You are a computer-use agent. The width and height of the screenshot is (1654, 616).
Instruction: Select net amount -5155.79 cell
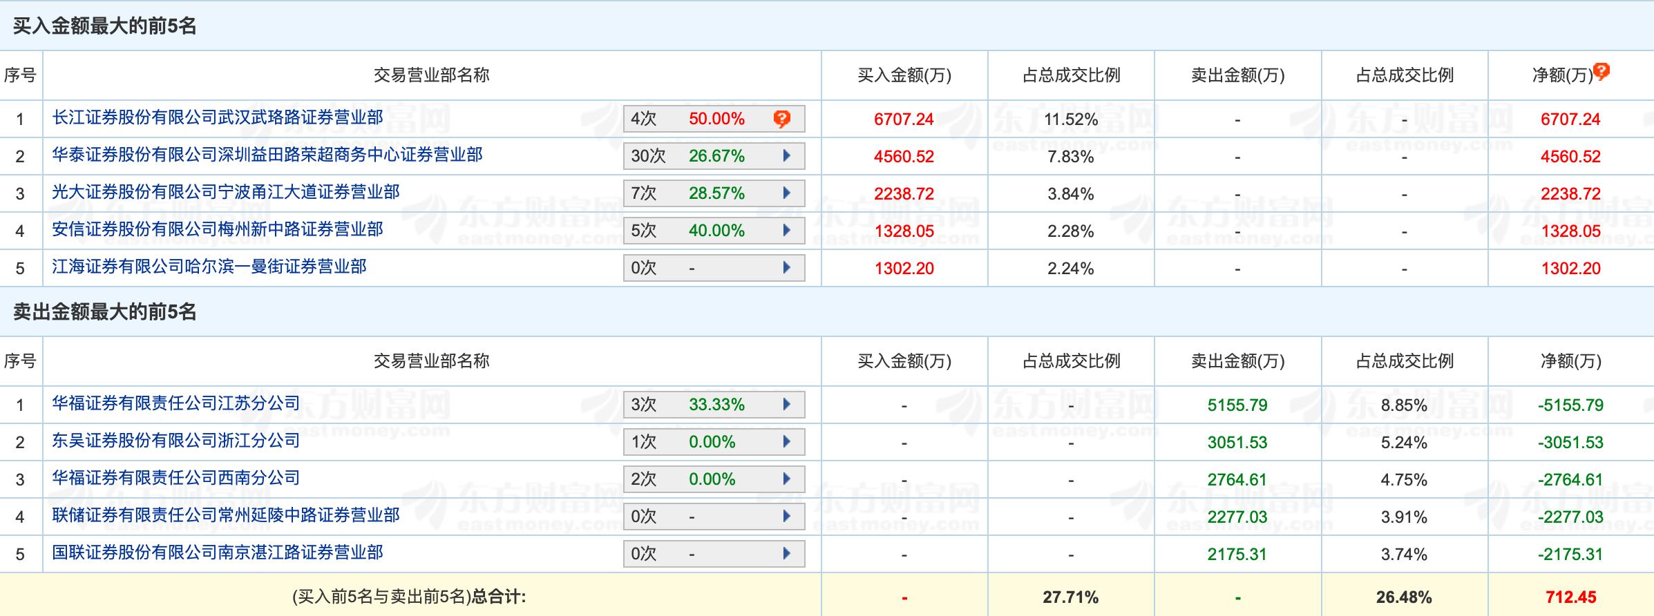(x=1570, y=405)
